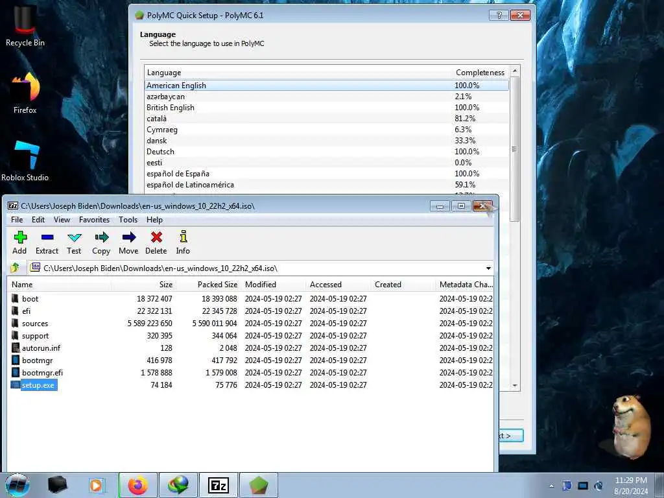Select the autorun.inf file icon

16,348
